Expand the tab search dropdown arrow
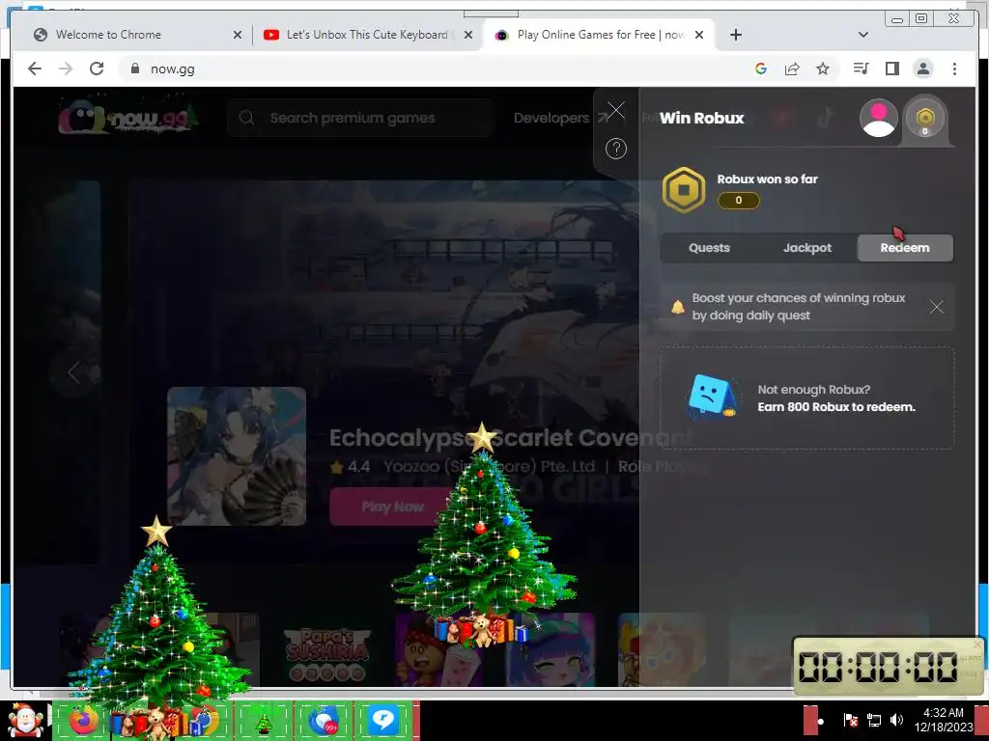Screen dimensions: 989x741 [863, 36]
